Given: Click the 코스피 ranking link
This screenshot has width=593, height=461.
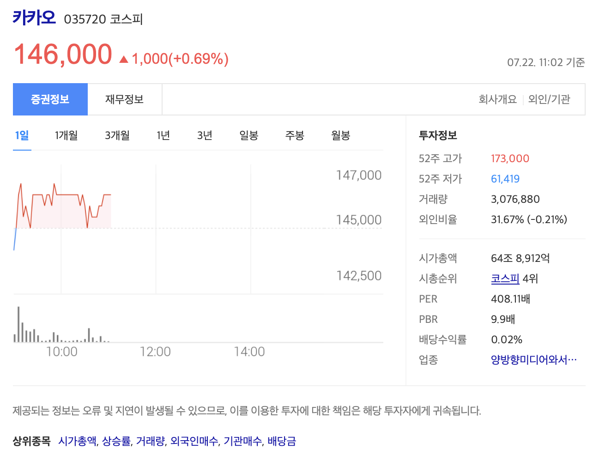Looking at the screenshot, I should coord(505,279).
